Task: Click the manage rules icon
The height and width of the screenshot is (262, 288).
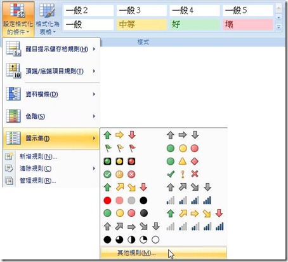Action: [x=9, y=181]
